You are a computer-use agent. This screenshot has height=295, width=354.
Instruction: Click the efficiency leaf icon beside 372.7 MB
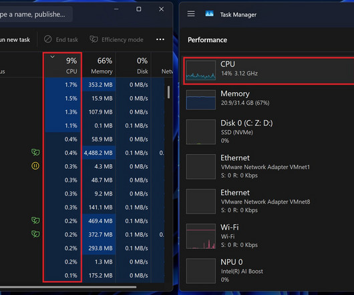point(35,234)
